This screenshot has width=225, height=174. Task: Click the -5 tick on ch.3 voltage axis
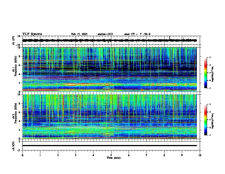pyautogui.click(x=19, y=150)
